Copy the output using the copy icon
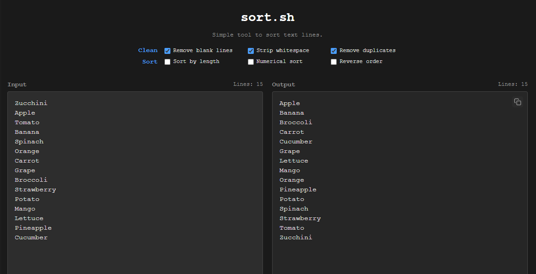The image size is (536, 274). [x=518, y=102]
